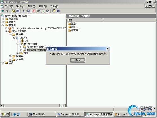Viewport: 157px width, 118px height.
Task: Click the 名称 column header
Action: coord(84,20)
